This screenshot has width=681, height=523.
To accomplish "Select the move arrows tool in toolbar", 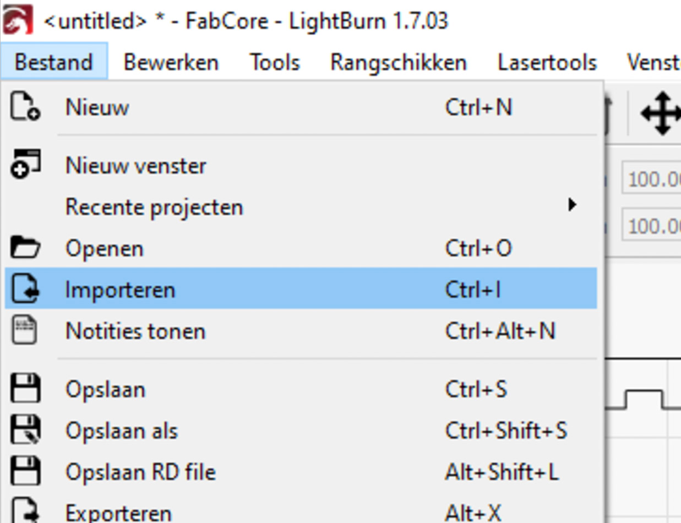I will 661,113.
